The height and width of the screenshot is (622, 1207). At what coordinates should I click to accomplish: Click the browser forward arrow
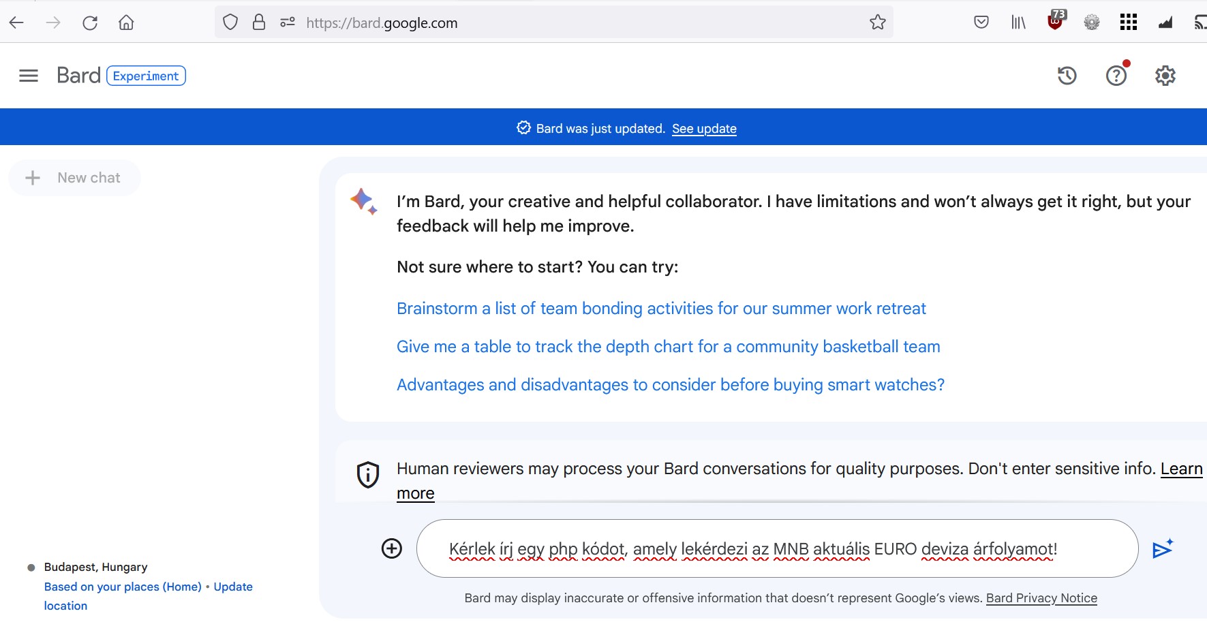(53, 22)
